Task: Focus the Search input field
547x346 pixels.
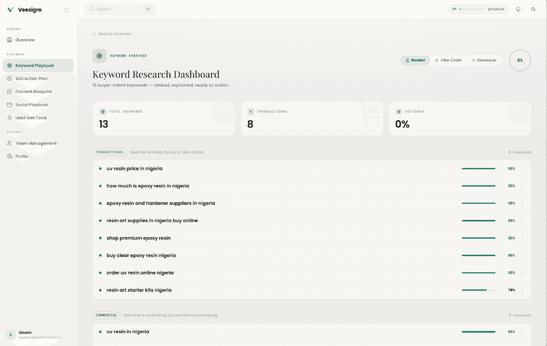Action: pos(120,9)
